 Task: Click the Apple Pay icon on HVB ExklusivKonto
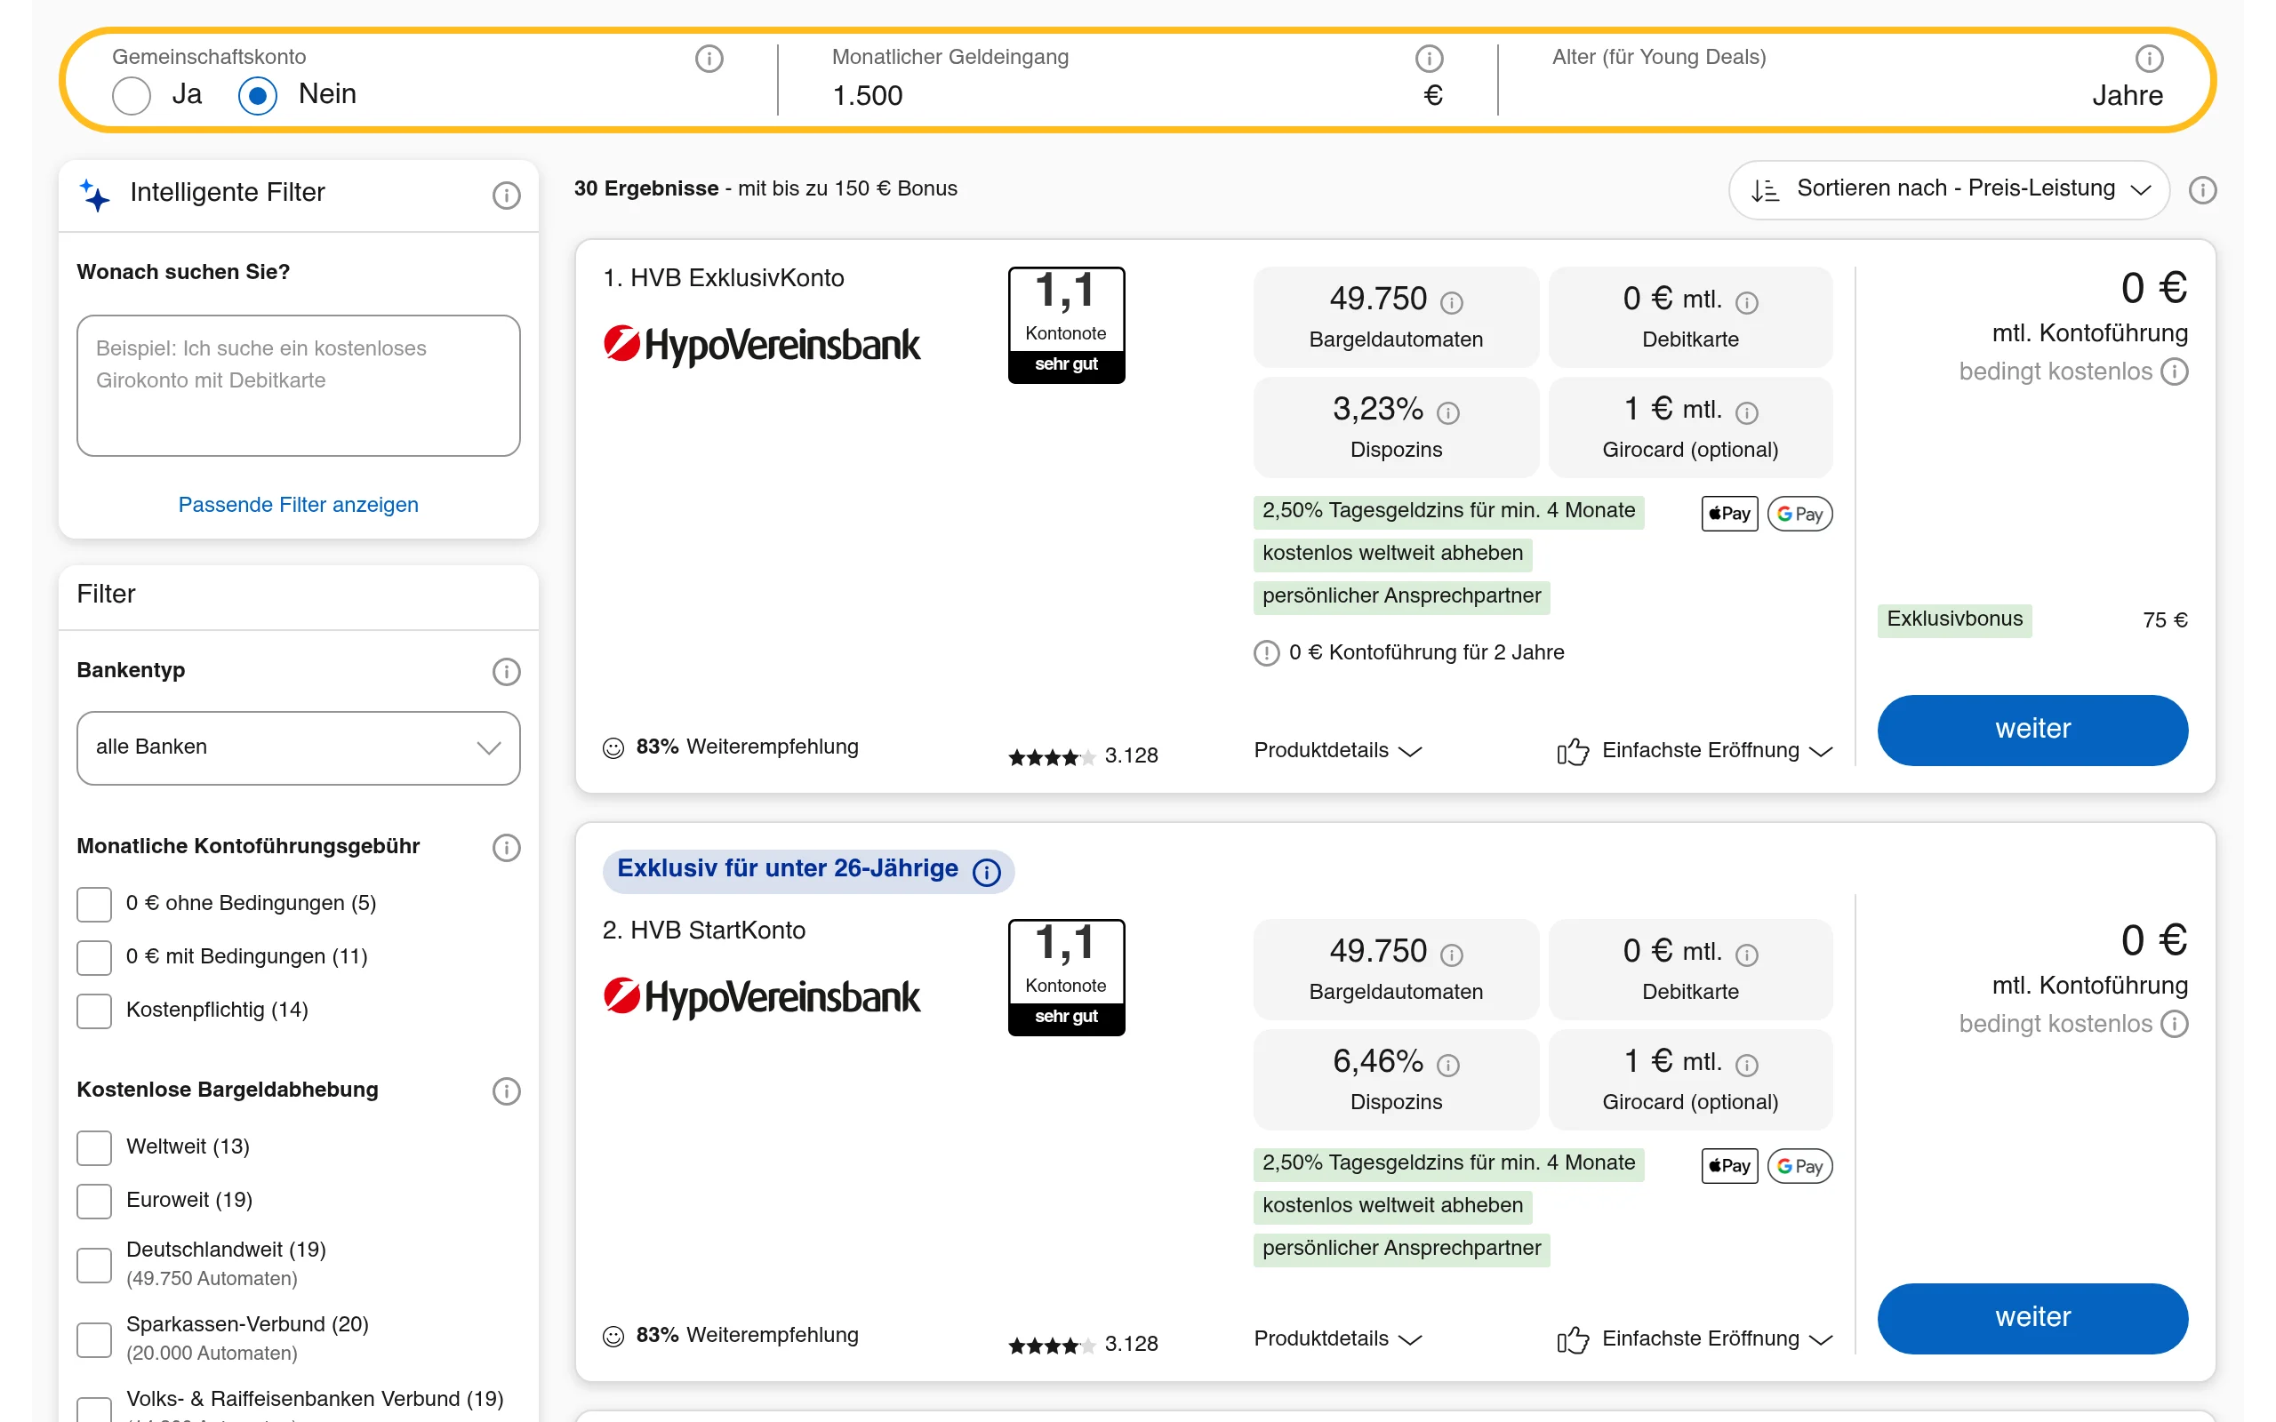coord(1727,514)
